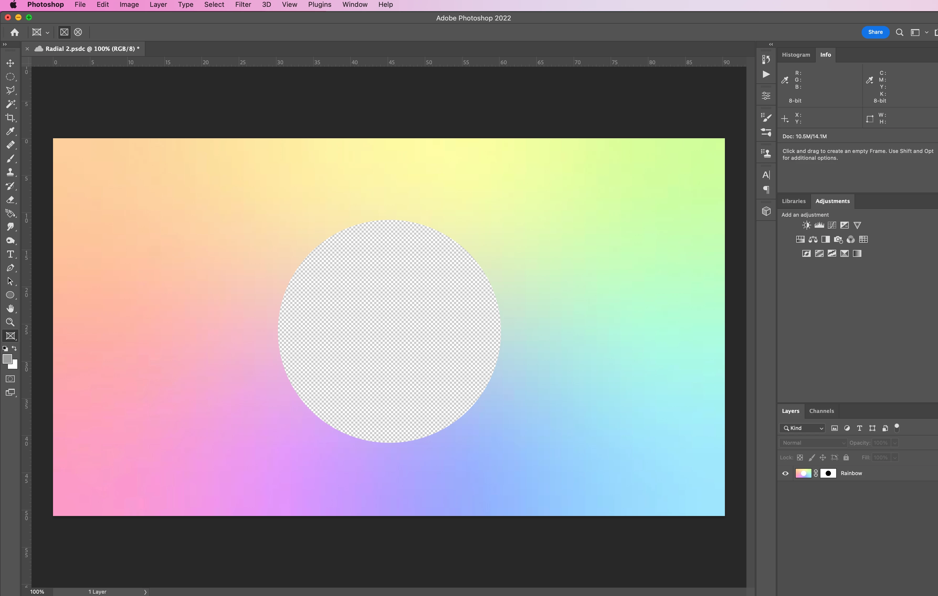Open the Normal blend mode dropdown
Viewport: 938px width, 596px height.
point(813,443)
